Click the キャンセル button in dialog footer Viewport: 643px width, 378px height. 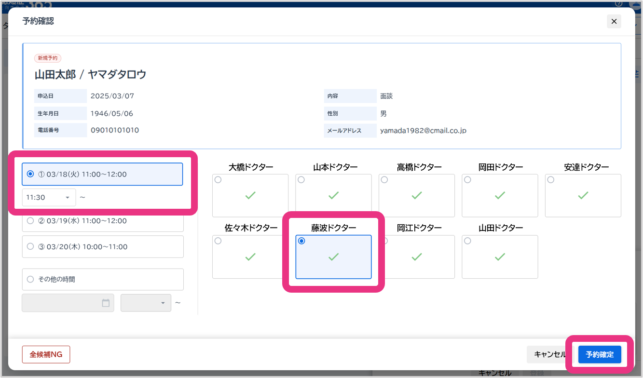(x=549, y=354)
